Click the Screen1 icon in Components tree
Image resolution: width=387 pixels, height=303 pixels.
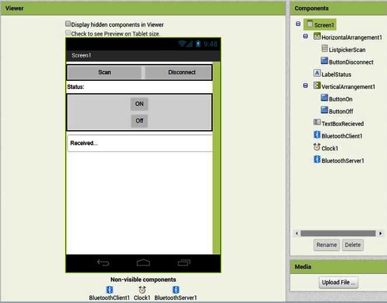[310, 24]
